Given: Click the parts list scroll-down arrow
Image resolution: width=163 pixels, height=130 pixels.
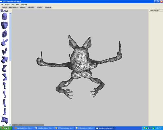Looking at the screenshot, I should point(10,125).
